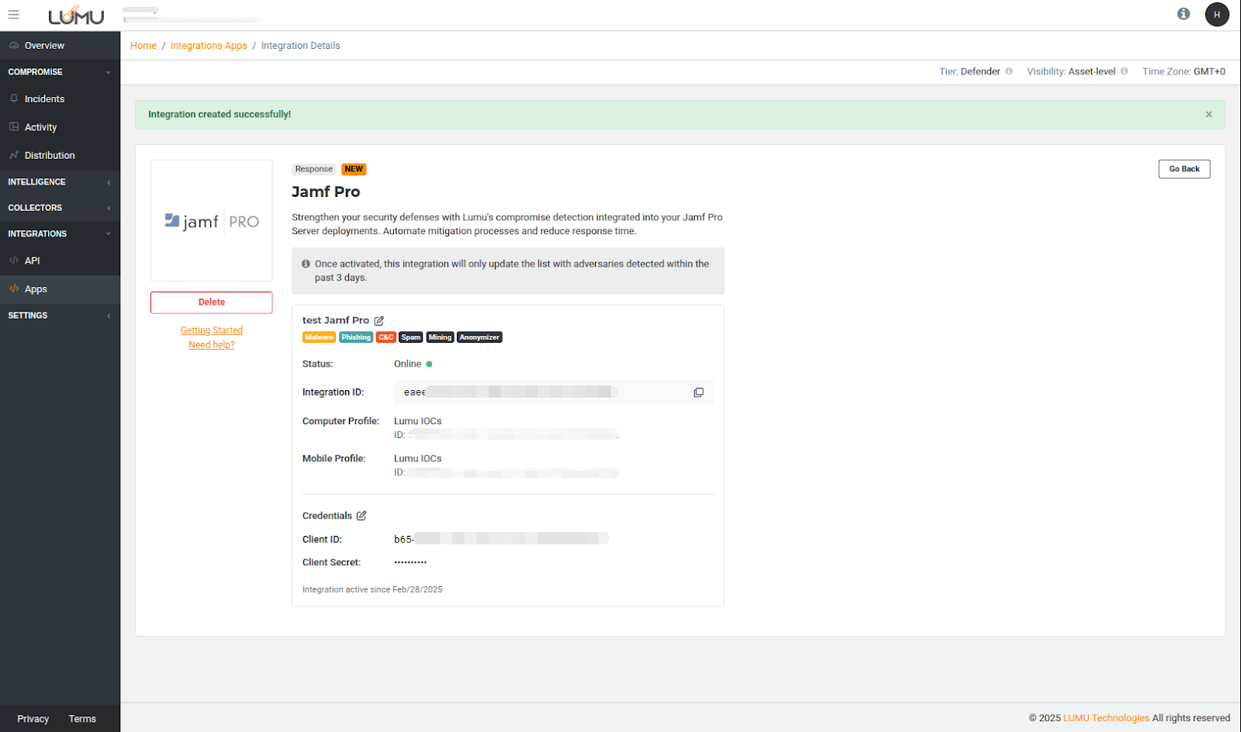Open Incidents in the sidebar
1241x732 pixels.
[x=44, y=99]
